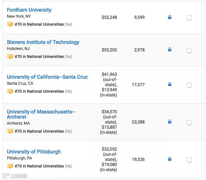Click the lock icon in Fordham University row
The height and width of the screenshot is (180, 206).
(170, 17)
